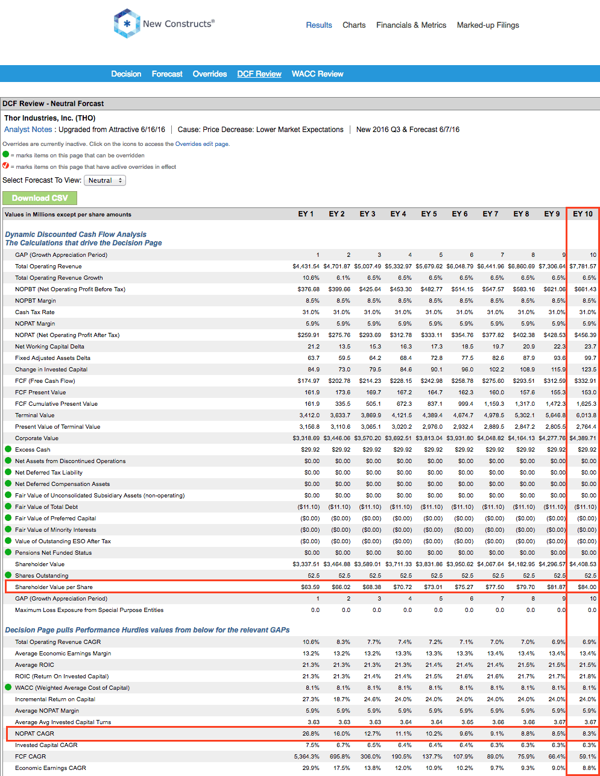Click the override dot for Fair Value of Total Debt
600x776 pixels.
[x=8, y=506]
